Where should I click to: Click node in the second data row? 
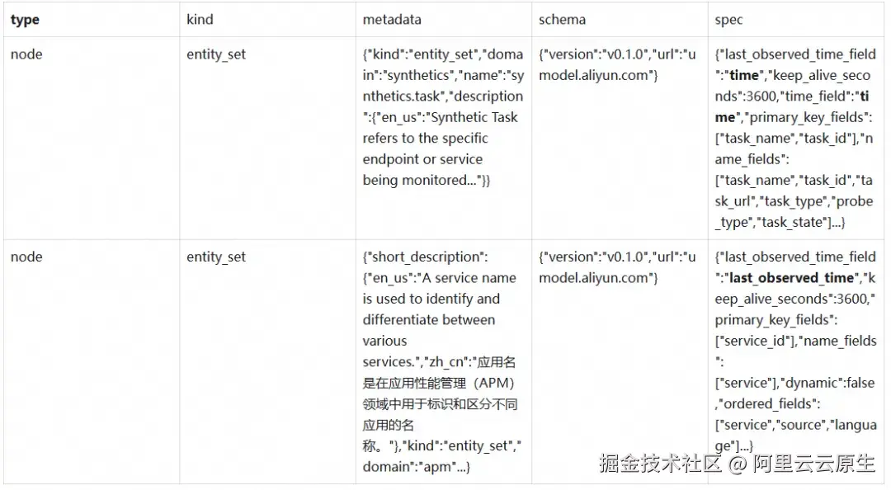pos(26,257)
